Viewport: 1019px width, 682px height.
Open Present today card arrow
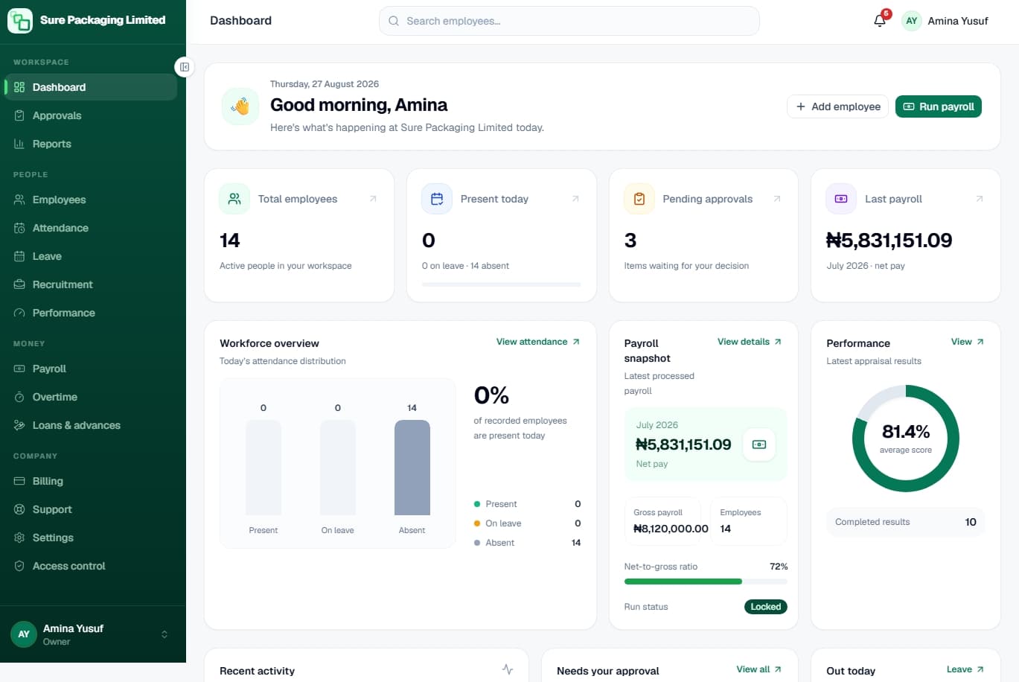point(575,199)
